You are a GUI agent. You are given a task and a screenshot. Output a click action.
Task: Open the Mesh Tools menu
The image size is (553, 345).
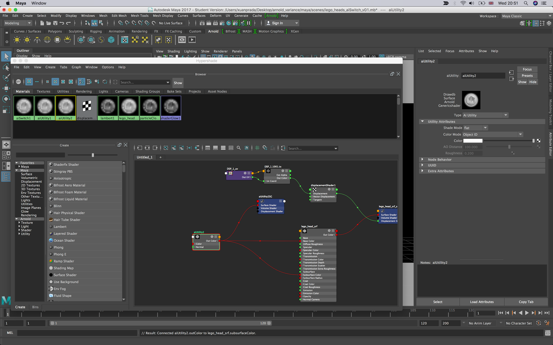140,16
